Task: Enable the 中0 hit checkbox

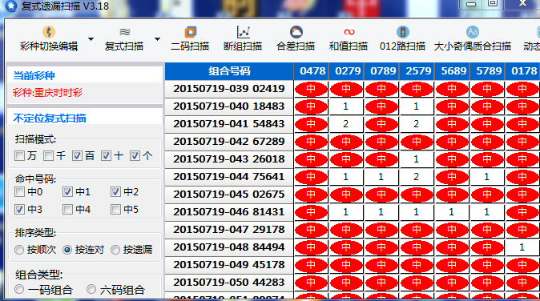Action: point(20,191)
